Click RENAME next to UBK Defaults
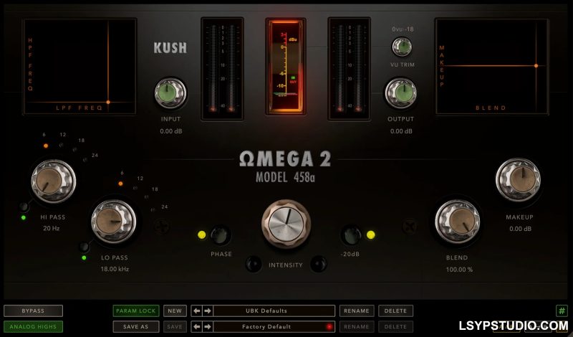The height and width of the screenshot is (337, 573). point(357,310)
